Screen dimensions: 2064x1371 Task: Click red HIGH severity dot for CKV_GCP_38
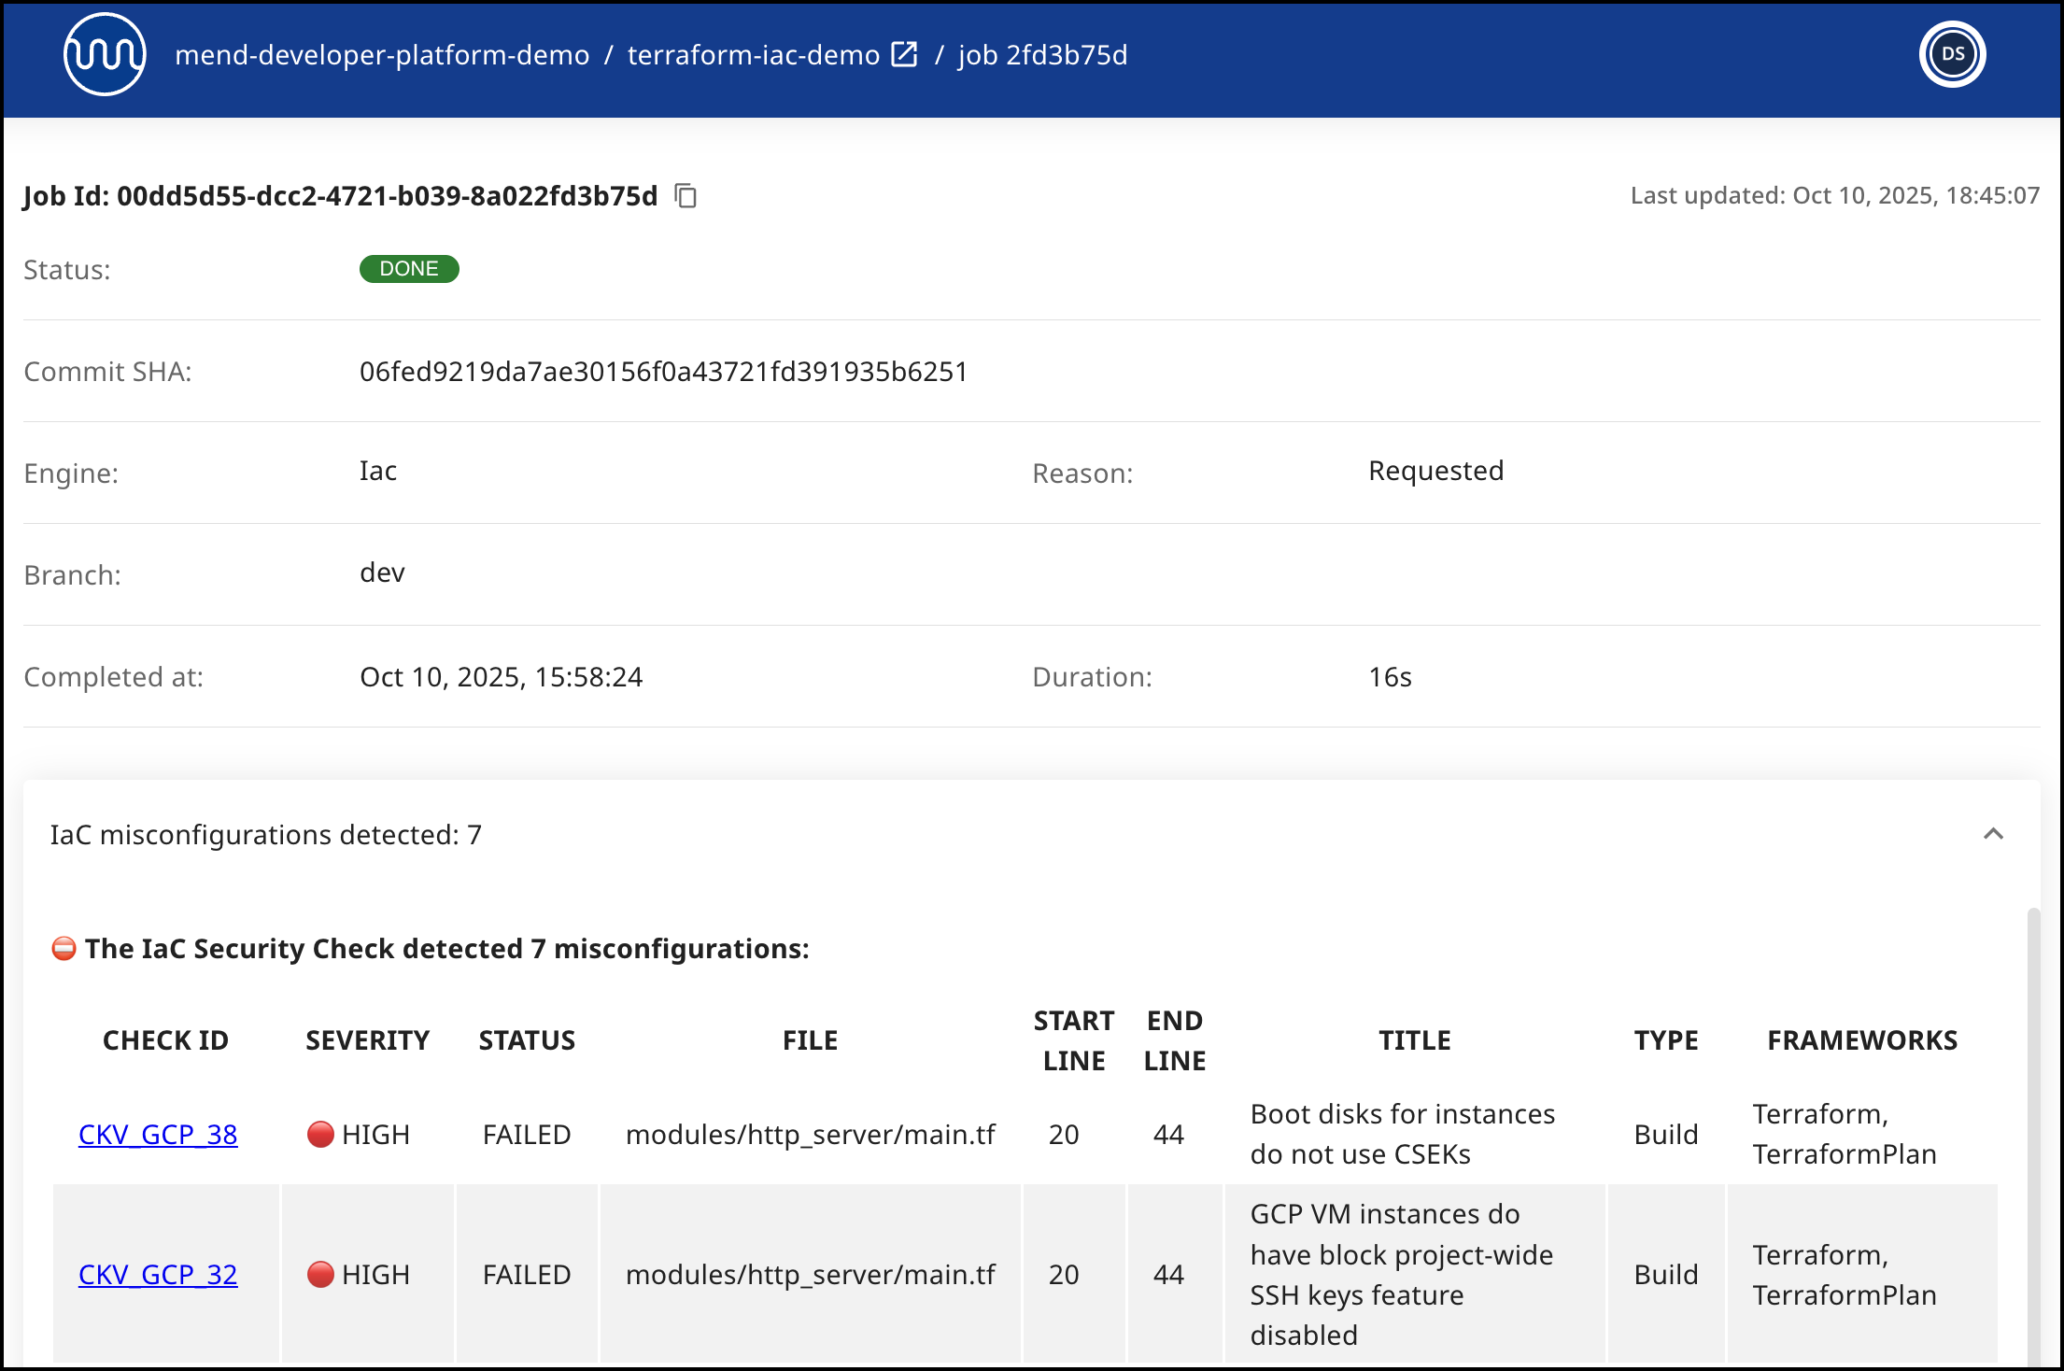320,1135
